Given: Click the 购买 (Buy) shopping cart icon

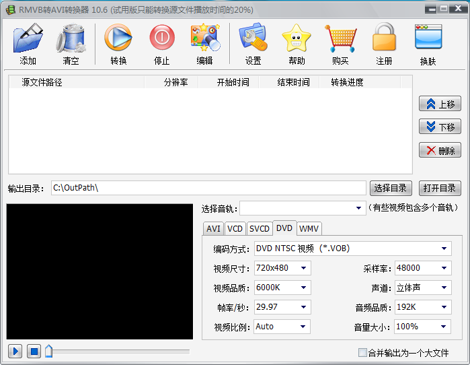Looking at the screenshot, I should tap(340, 38).
